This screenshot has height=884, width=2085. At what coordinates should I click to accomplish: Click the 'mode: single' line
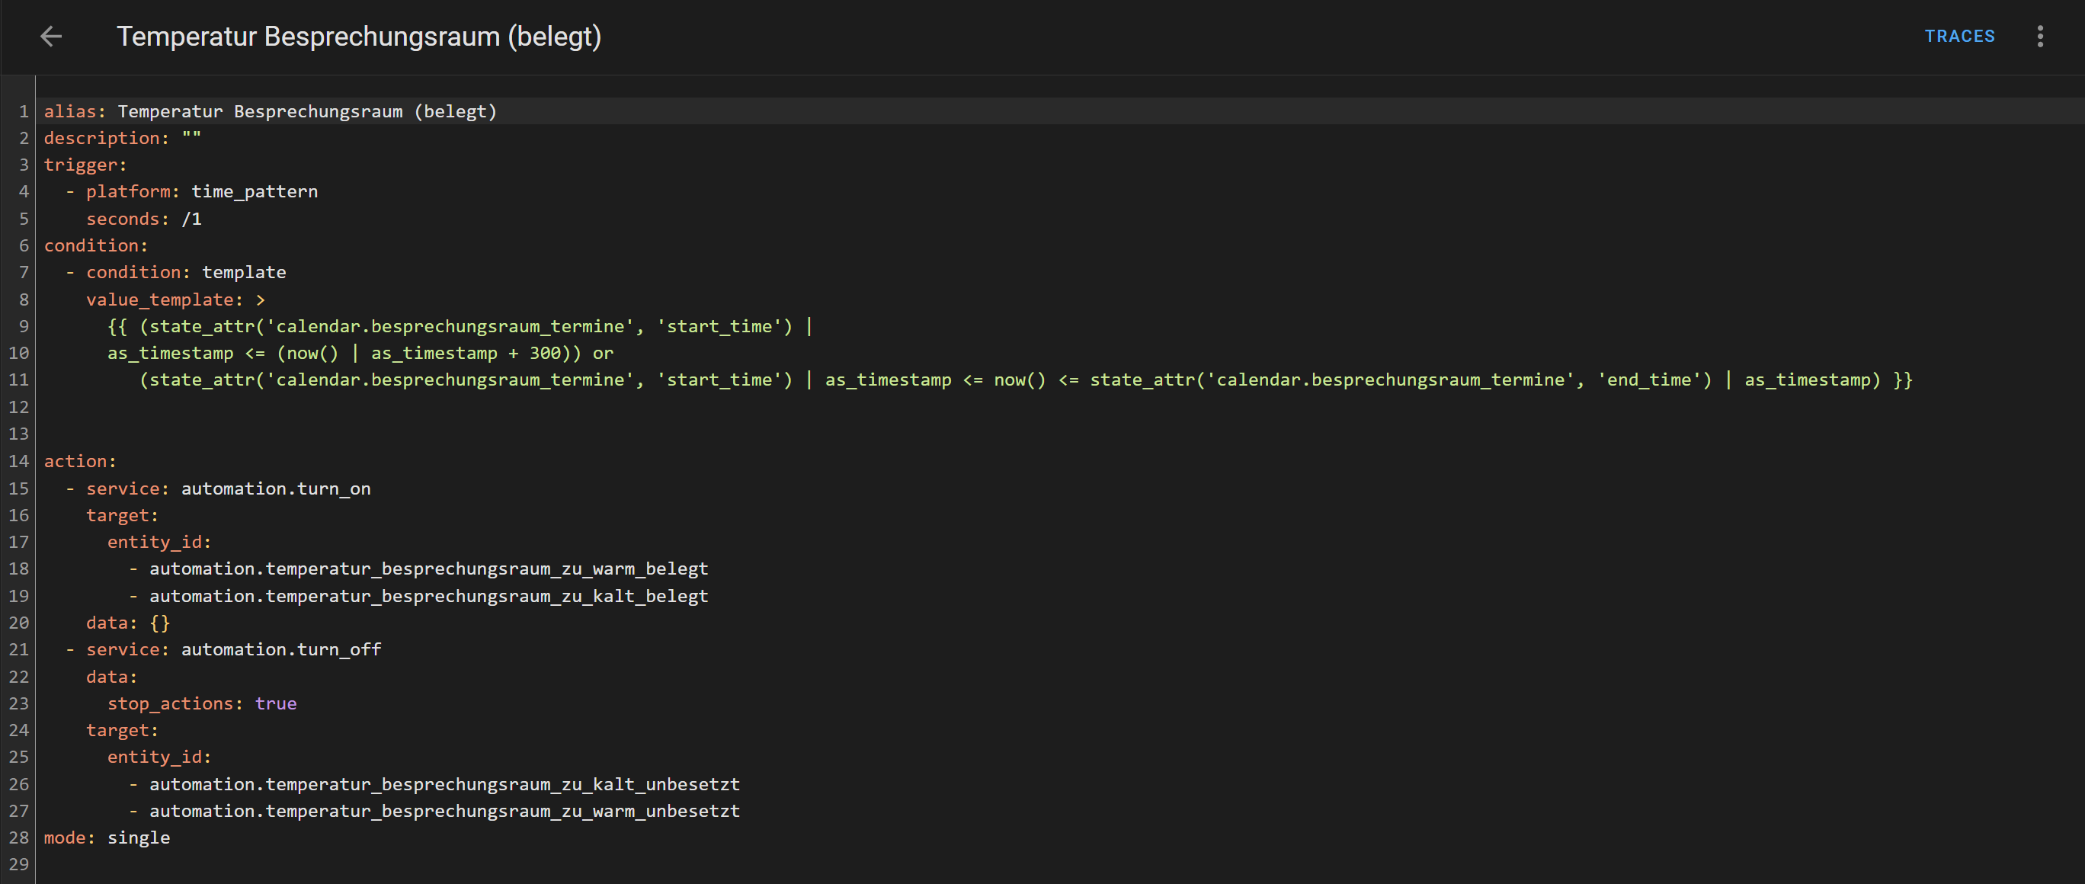[107, 838]
